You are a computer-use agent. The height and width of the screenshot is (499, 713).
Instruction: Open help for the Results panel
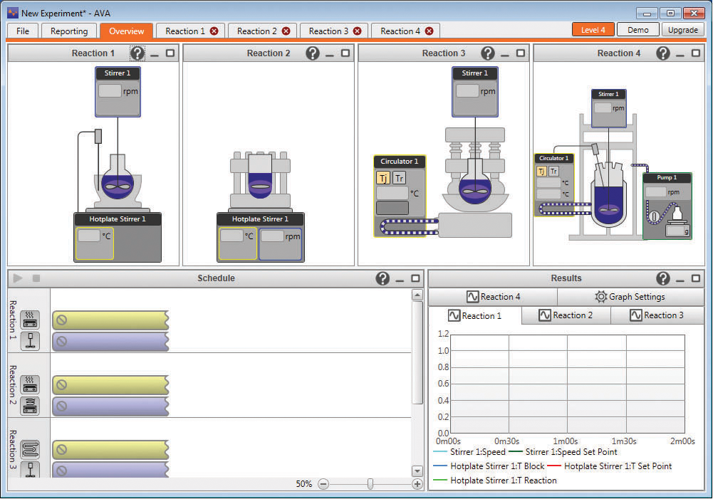[662, 278]
